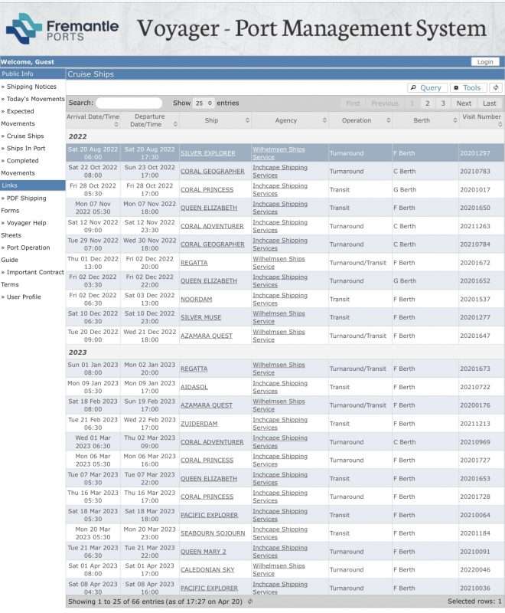Open SEABOURN SOJOURN ship link
505x613 pixels.
[213, 533]
